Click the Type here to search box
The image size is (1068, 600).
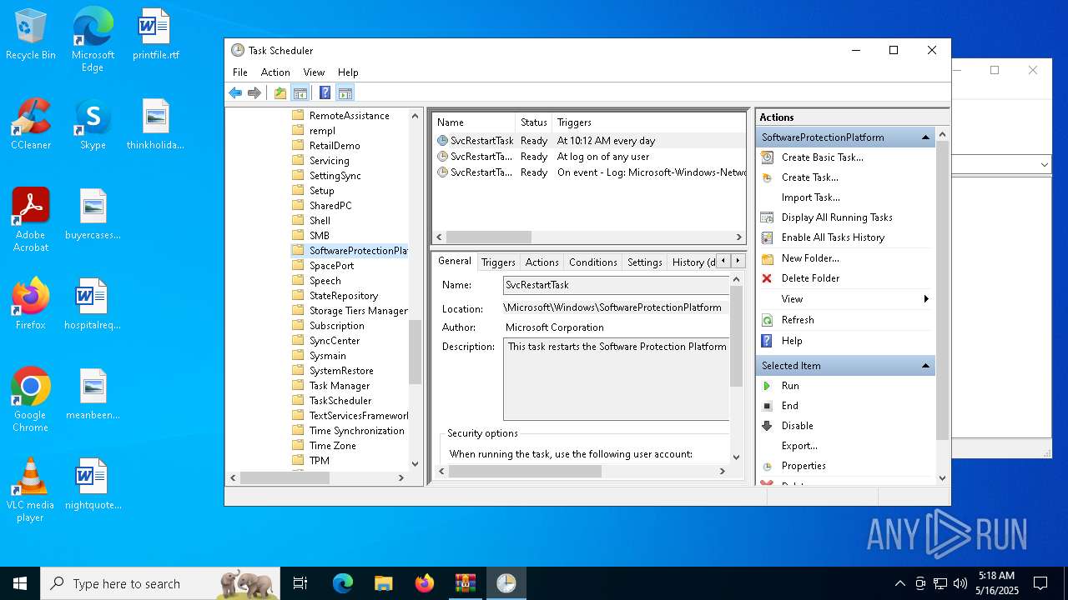tap(160, 583)
